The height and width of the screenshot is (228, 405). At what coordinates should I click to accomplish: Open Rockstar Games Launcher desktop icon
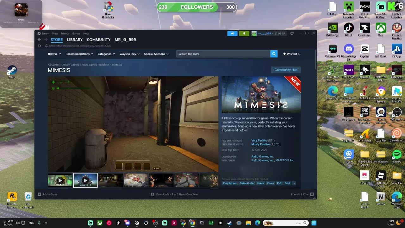pyautogui.click(x=12, y=200)
